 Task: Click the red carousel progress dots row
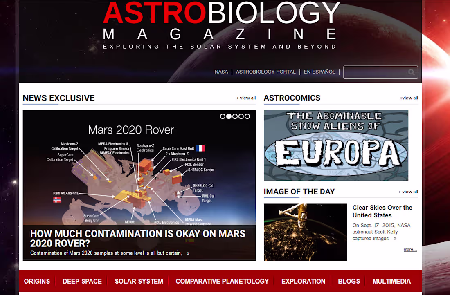pos(235,116)
